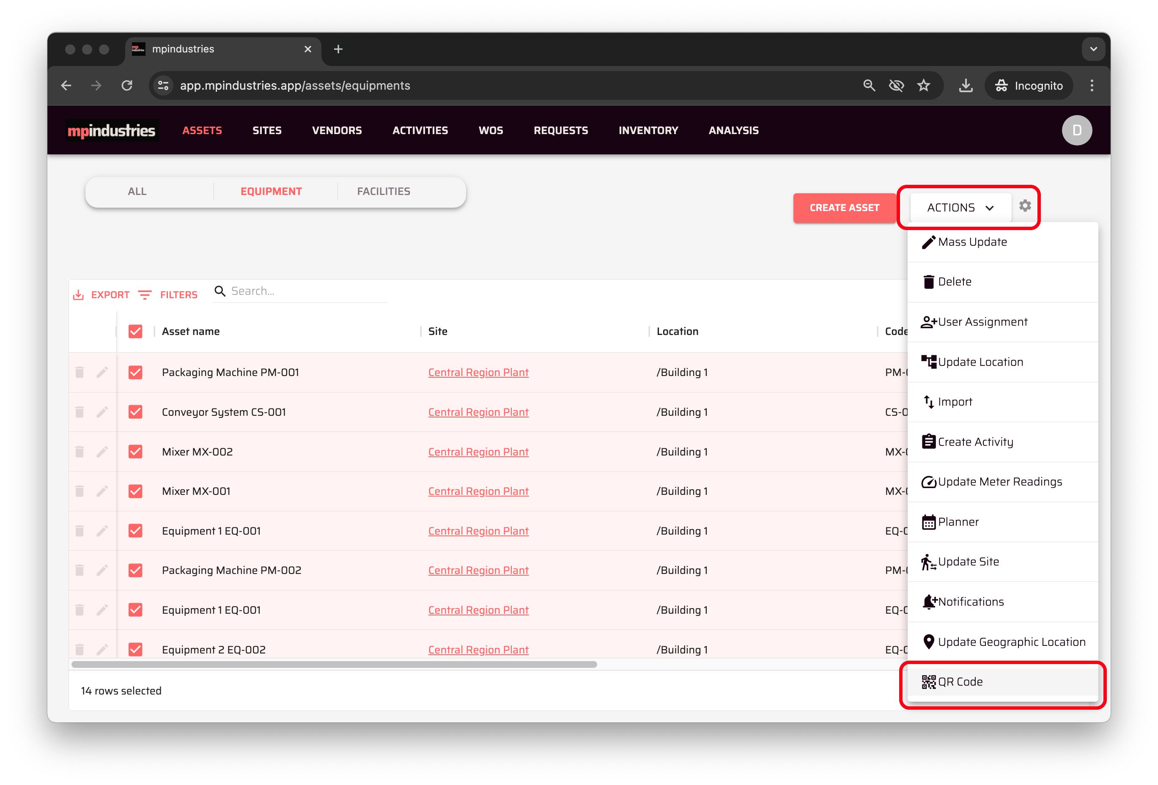Click trash icon for Packaging Machine PM-001
This screenshot has width=1158, height=785.
click(79, 372)
